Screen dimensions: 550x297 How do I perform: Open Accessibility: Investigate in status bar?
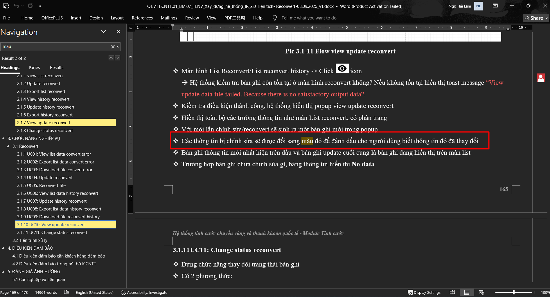click(144, 292)
